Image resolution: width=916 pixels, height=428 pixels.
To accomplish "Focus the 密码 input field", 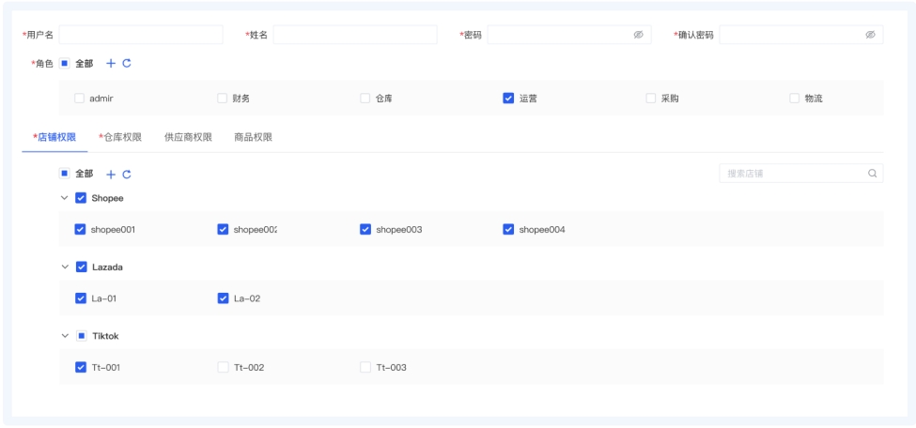I will tap(569, 35).
